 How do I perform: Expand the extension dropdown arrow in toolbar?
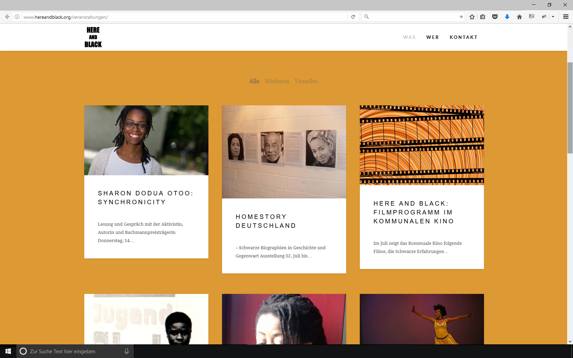point(553,17)
